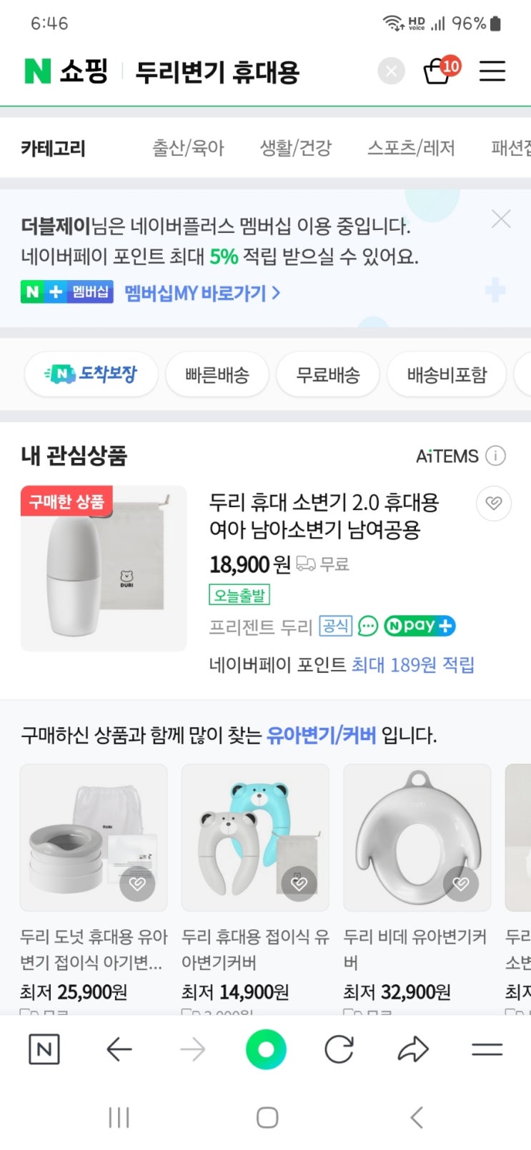Open Naver TalkTalk chat icon for the seller
The height and width of the screenshot is (1150, 531).
point(367,626)
